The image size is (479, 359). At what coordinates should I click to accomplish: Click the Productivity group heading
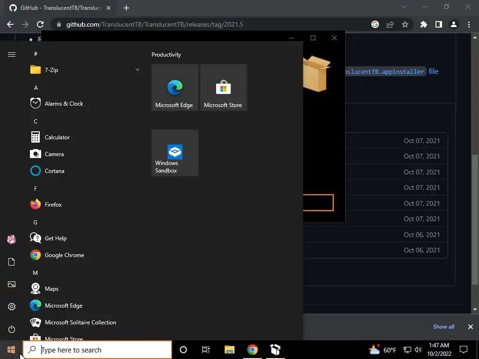pyautogui.click(x=166, y=55)
